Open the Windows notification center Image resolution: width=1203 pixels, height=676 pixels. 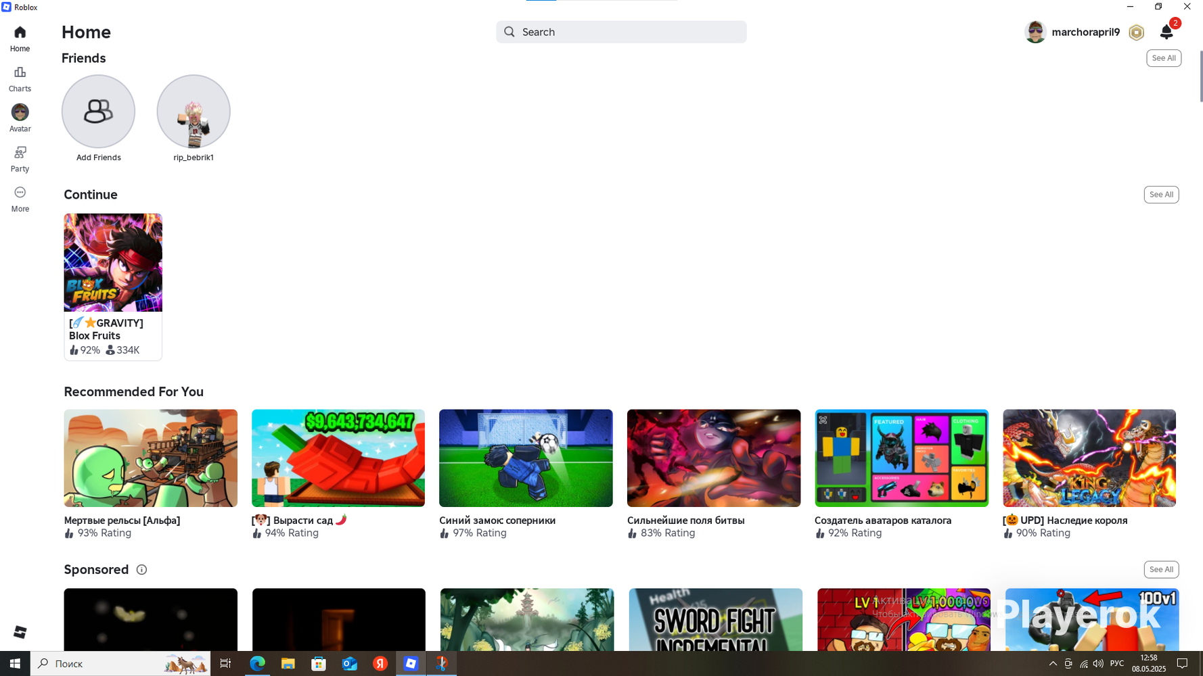pos(1182,663)
